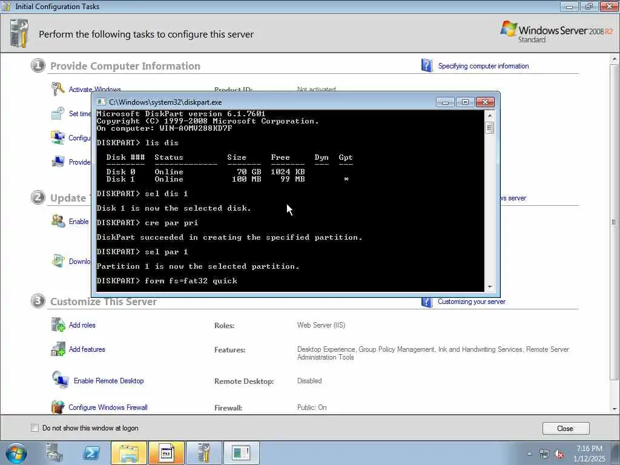Image resolution: width=620 pixels, height=465 pixels.
Task: Open Customizing your server help link
Action: point(471,302)
